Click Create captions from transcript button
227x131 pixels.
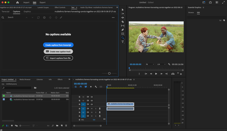58,45
